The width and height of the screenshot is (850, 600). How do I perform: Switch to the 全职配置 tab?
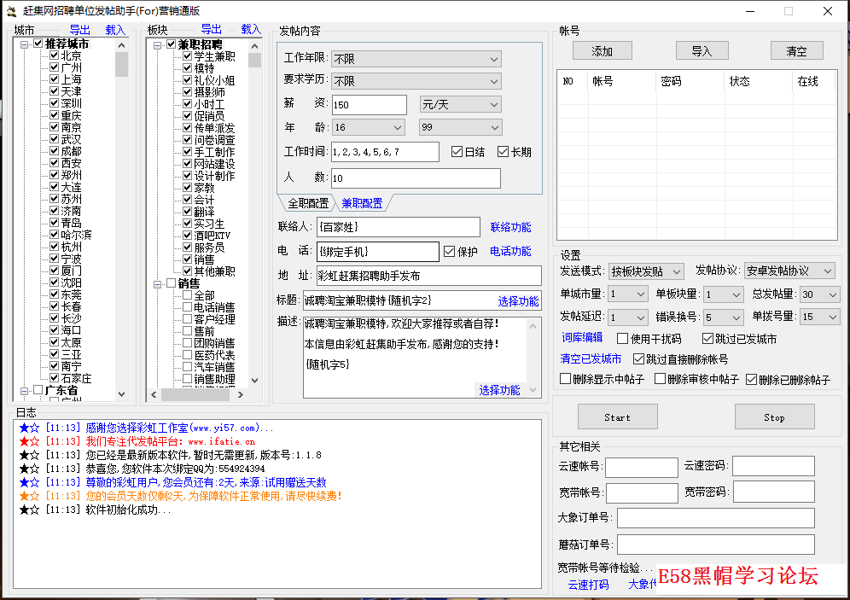click(x=307, y=204)
